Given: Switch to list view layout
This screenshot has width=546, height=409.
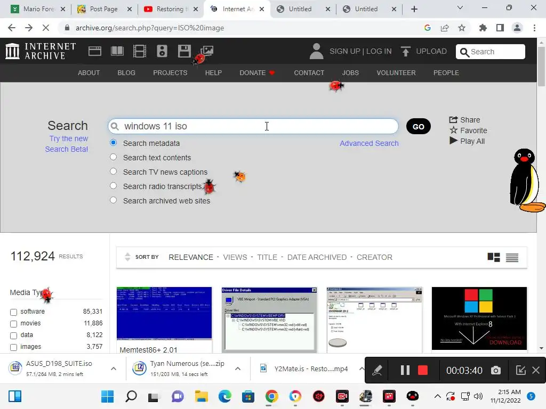Looking at the screenshot, I should pos(512,257).
